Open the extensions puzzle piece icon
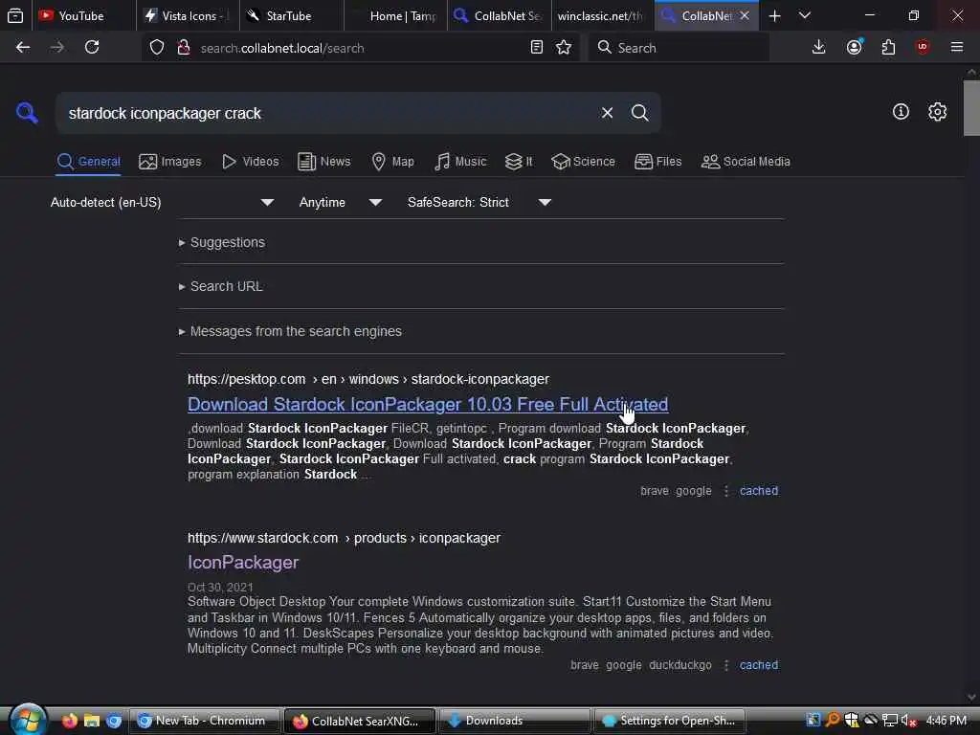 pos(888,47)
